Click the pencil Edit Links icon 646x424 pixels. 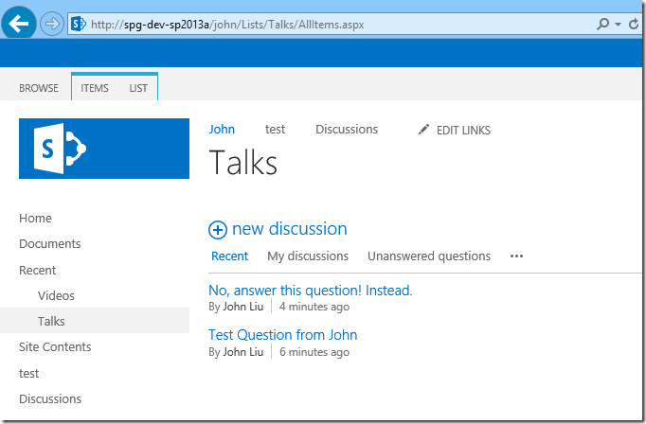point(423,130)
